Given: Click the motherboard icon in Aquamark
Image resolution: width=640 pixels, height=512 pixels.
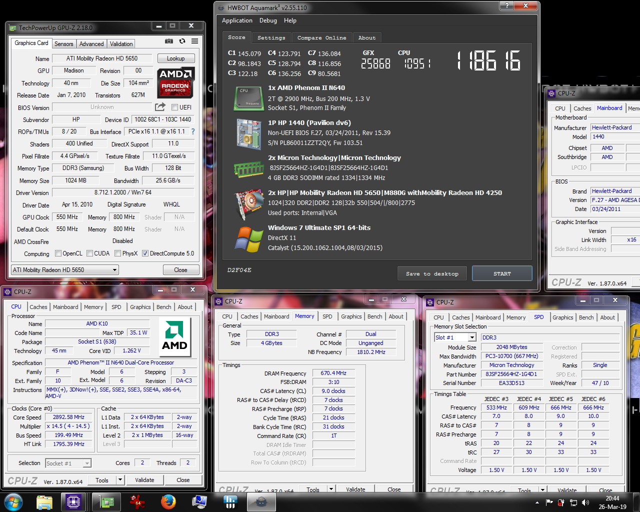Looking at the screenshot, I should [x=248, y=133].
